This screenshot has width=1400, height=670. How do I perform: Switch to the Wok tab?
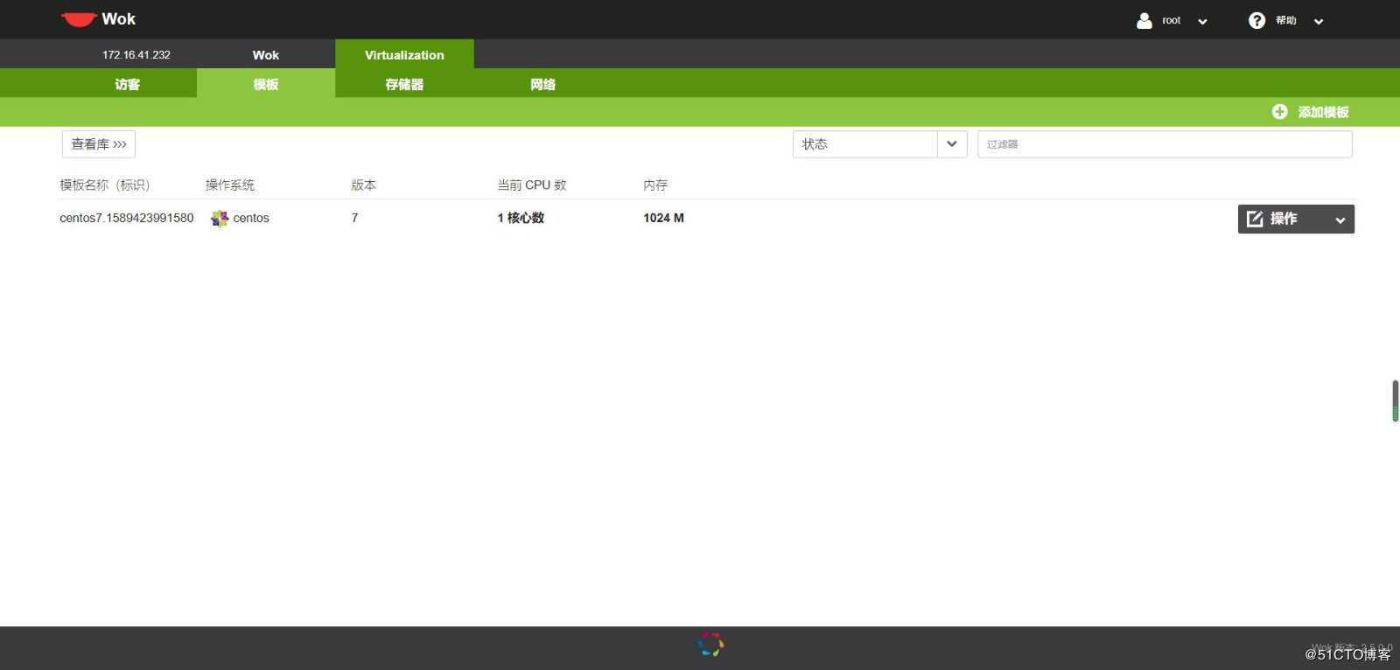tap(266, 54)
